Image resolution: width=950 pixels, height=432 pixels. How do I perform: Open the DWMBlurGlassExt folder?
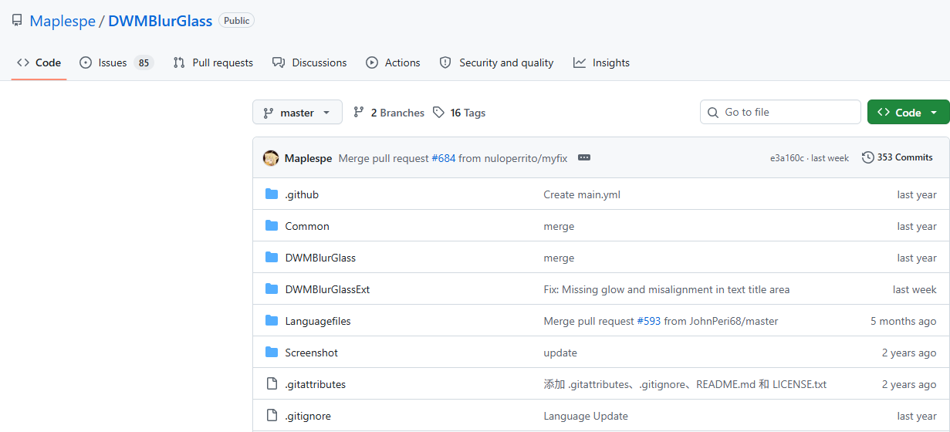click(327, 289)
